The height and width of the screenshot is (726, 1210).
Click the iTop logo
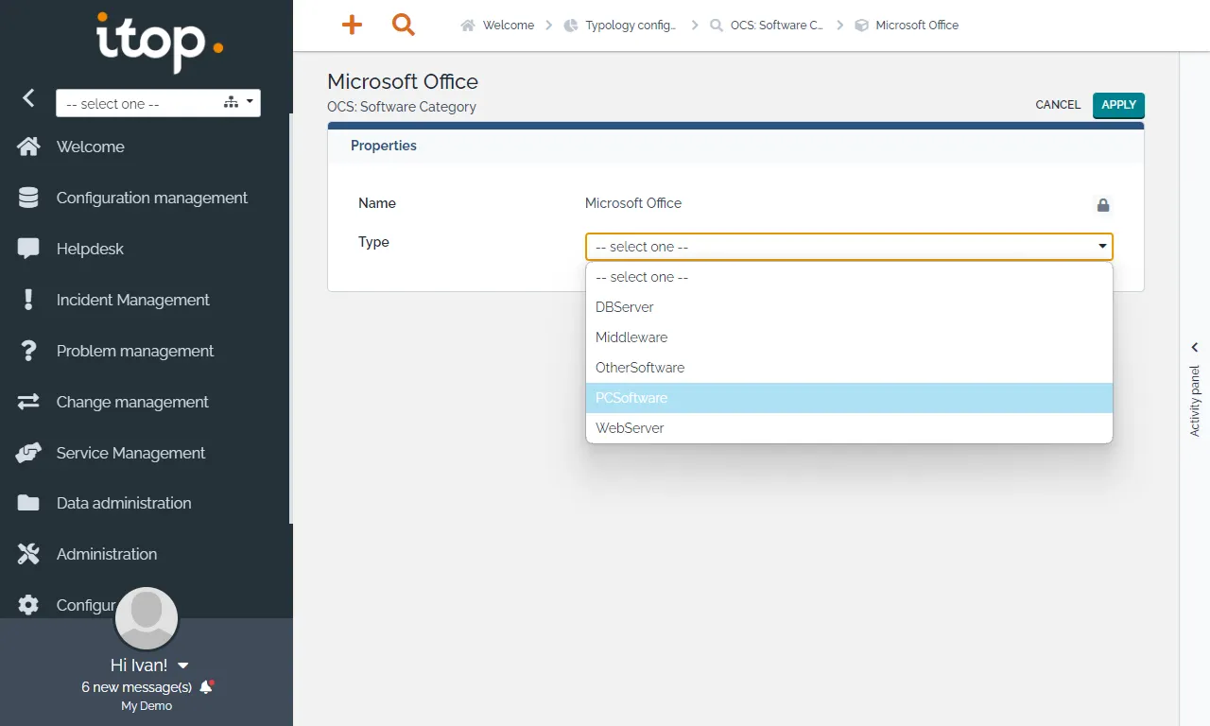tap(160, 43)
